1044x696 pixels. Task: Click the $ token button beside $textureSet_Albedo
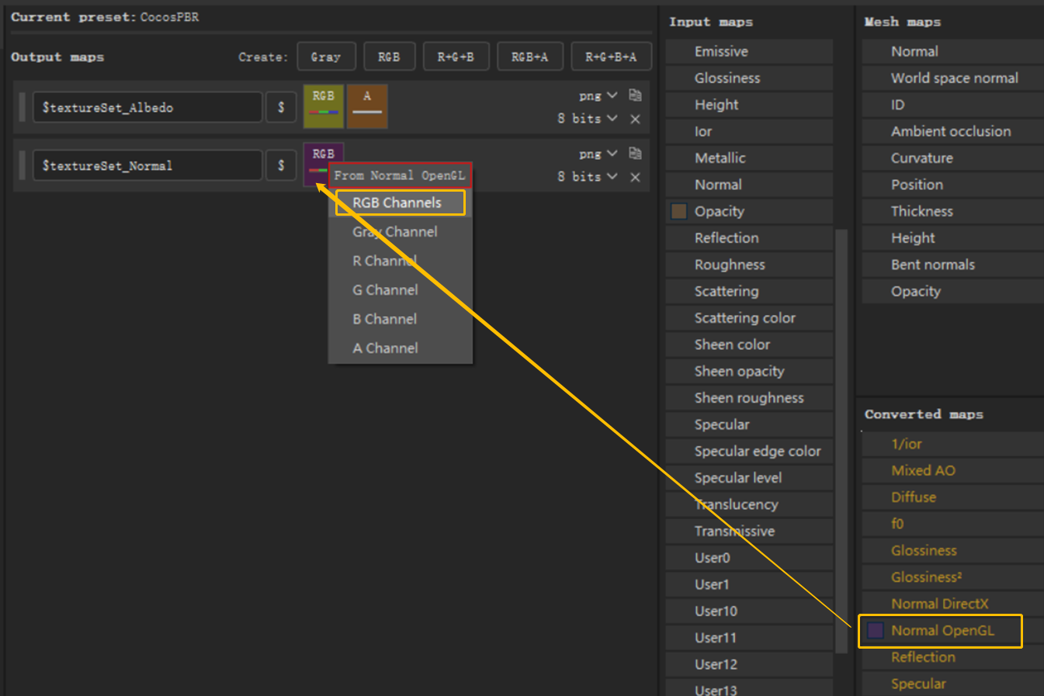[281, 106]
